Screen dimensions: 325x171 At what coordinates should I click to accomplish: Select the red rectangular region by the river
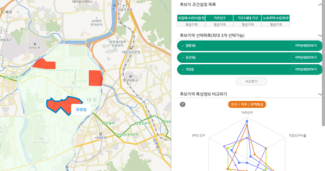point(96,78)
